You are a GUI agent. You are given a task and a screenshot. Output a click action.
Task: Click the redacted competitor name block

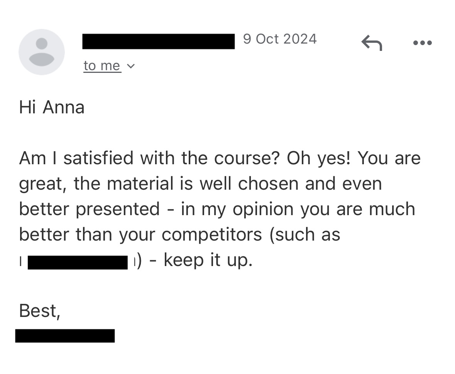coord(78,262)
